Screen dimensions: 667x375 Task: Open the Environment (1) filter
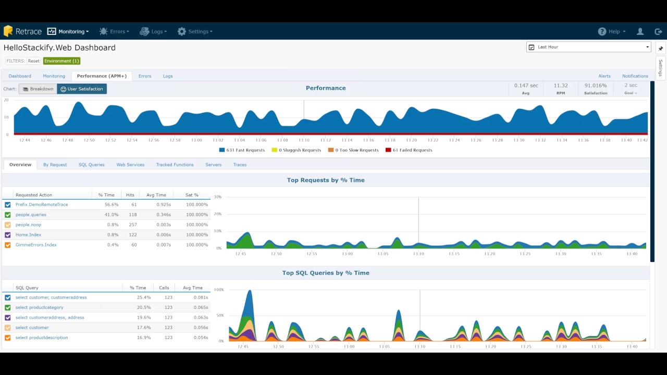(61, 61)
